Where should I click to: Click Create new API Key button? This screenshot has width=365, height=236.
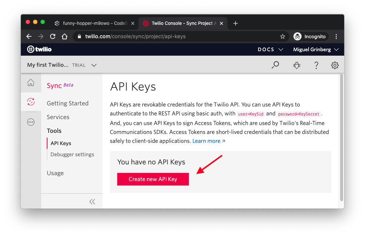pos(153,179)
